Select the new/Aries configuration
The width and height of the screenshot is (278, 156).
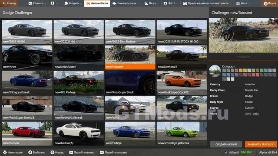pos(27,57)
